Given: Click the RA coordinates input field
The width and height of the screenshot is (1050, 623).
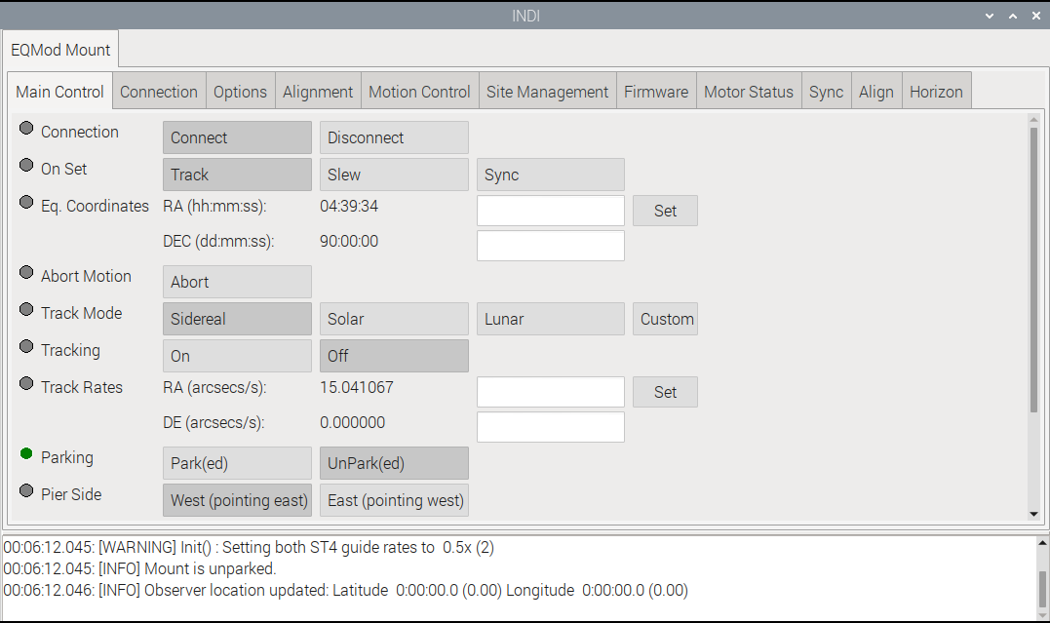Looking at the screenshot, I should coord(550,210).
